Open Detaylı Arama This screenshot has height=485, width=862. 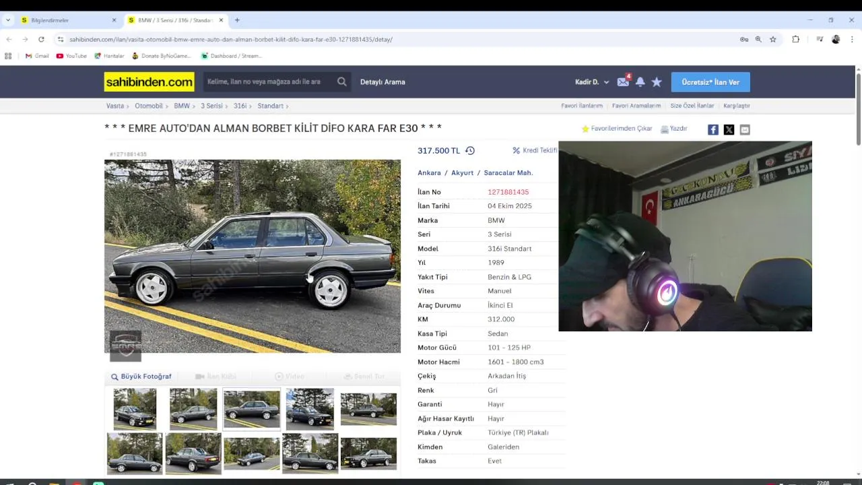pyautogui.click(x=383, y=82)
